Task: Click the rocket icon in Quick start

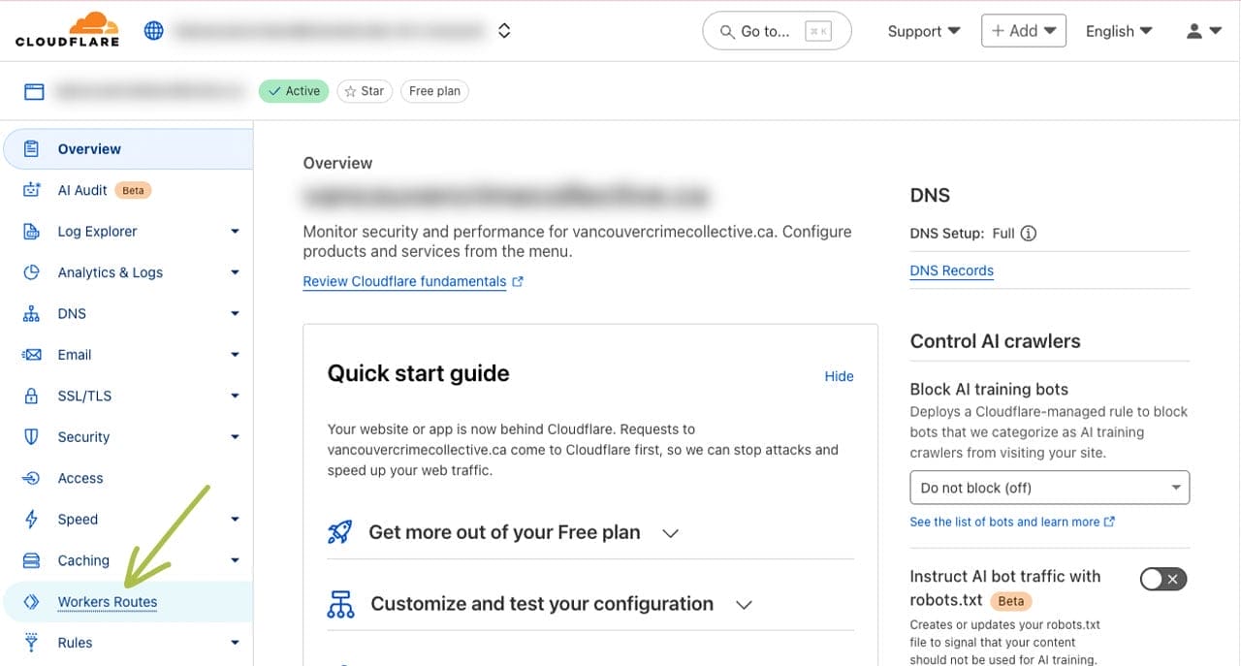Action: (340, 532)
